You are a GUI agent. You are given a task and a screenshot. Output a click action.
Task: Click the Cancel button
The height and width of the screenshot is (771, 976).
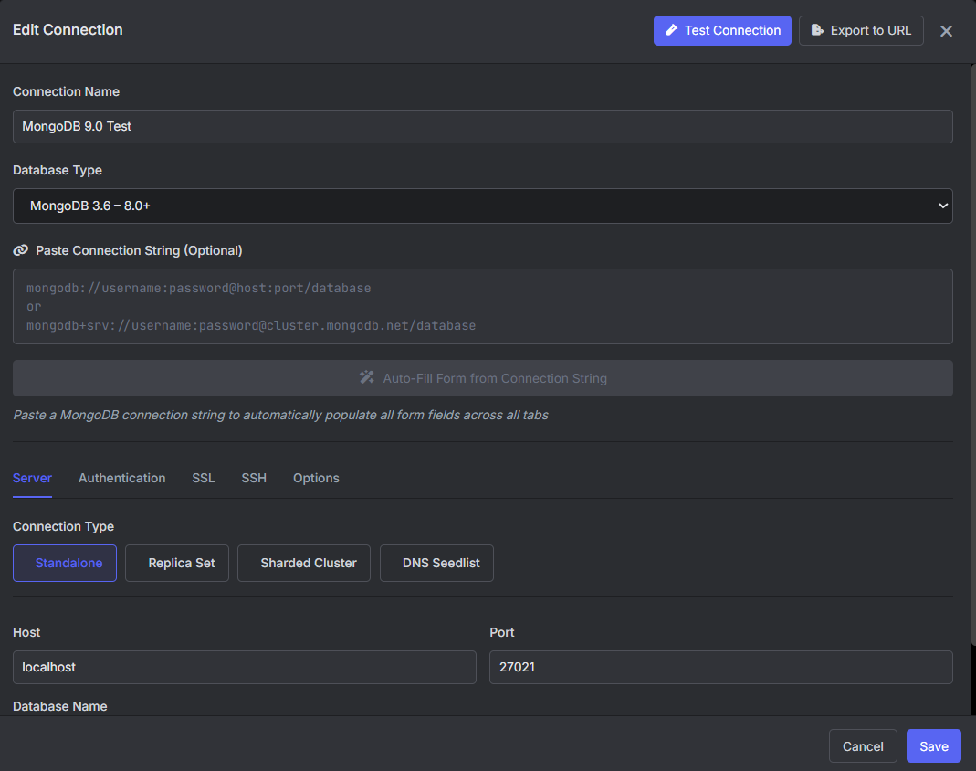[863, 746]
